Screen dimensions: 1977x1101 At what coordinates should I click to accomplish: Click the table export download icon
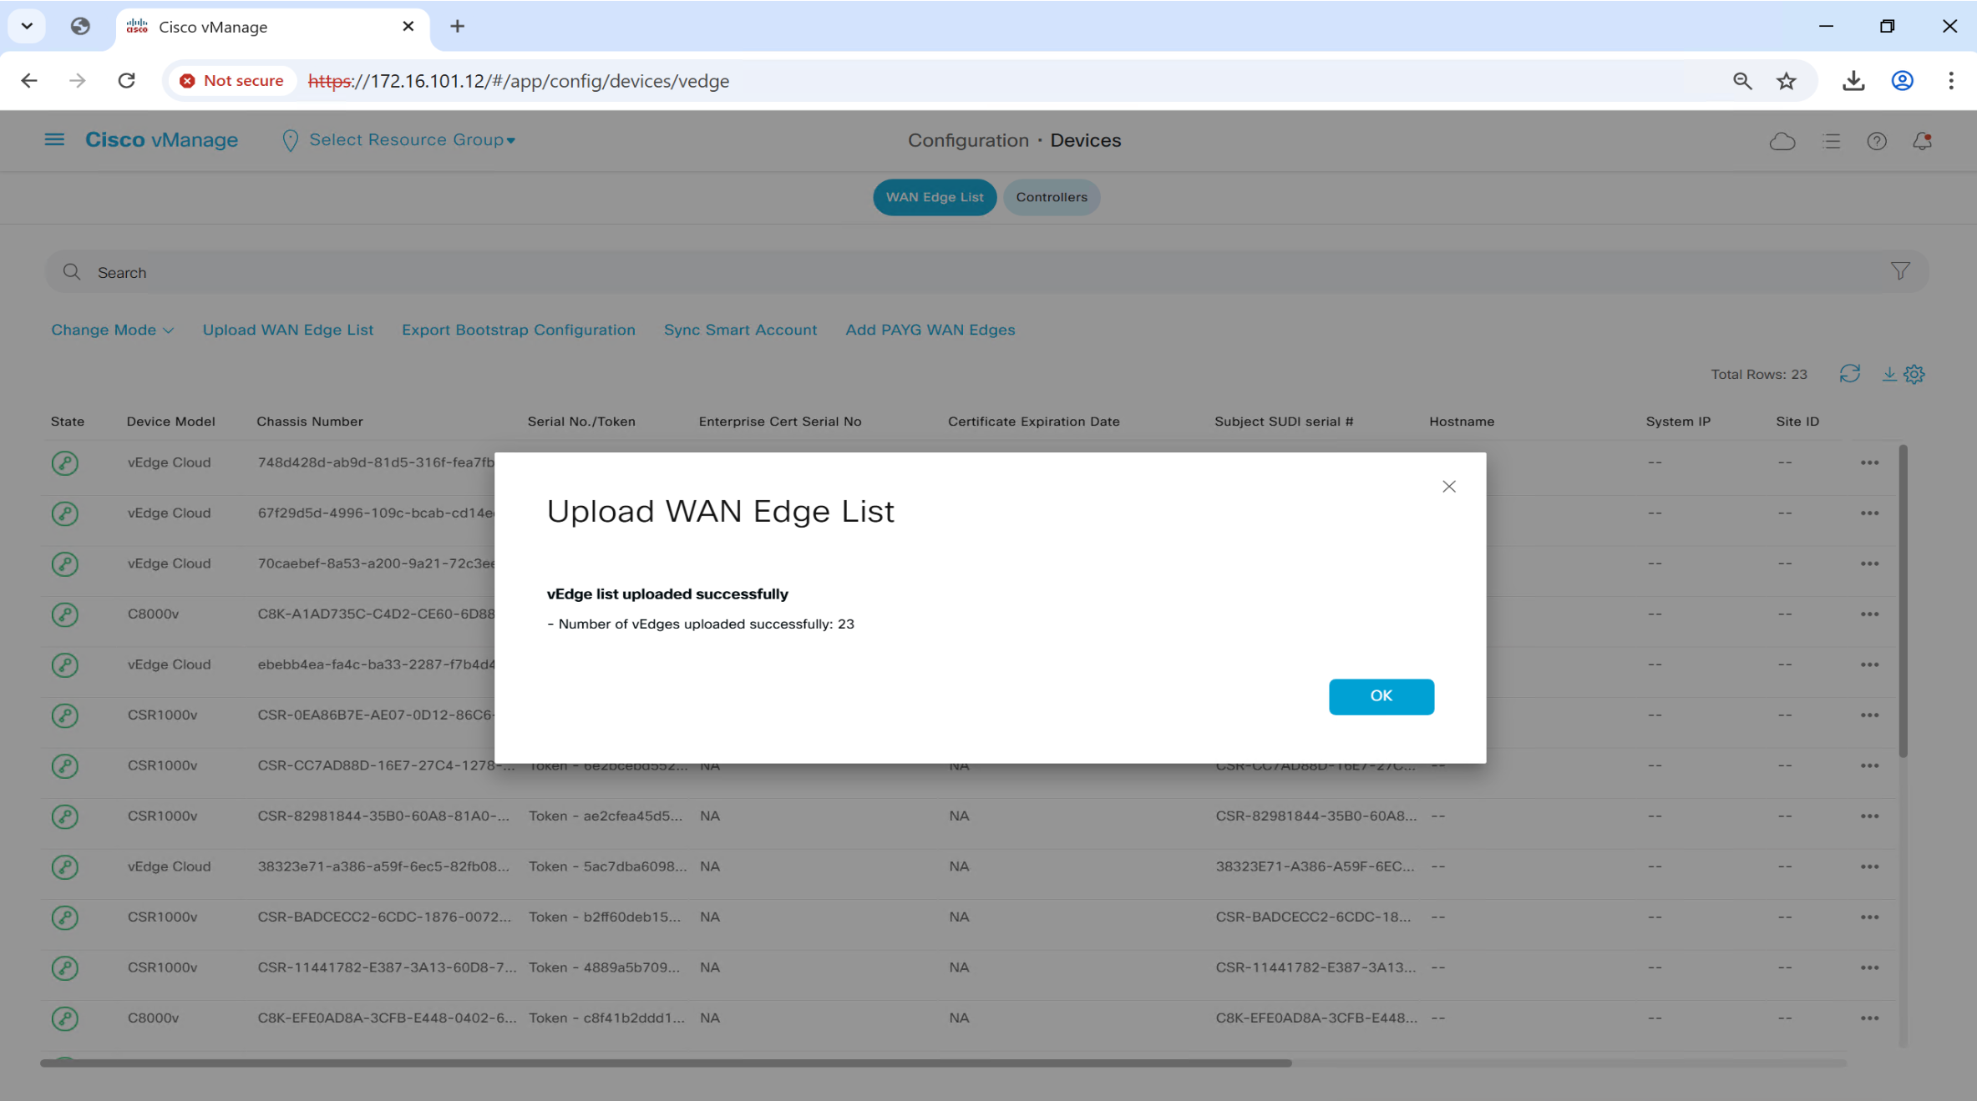[1888, 374]
